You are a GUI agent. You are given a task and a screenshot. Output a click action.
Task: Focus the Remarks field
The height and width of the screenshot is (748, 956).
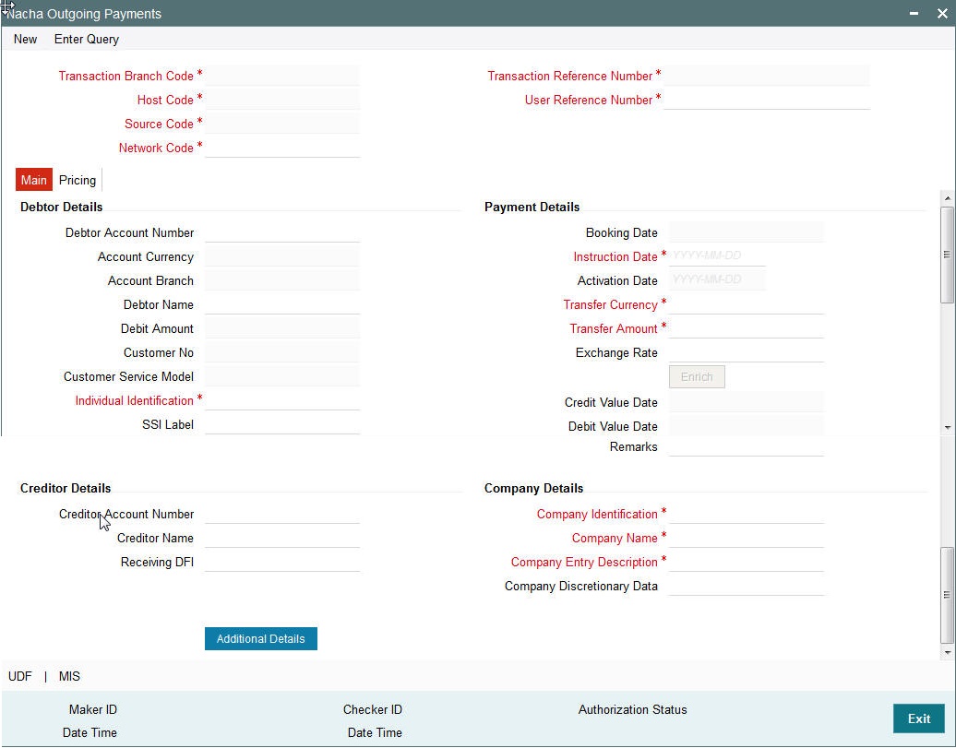pos(747,446)
